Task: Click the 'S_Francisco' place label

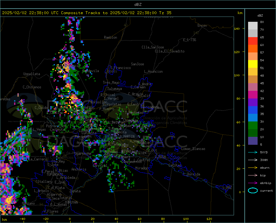Action: coord(121,68)
